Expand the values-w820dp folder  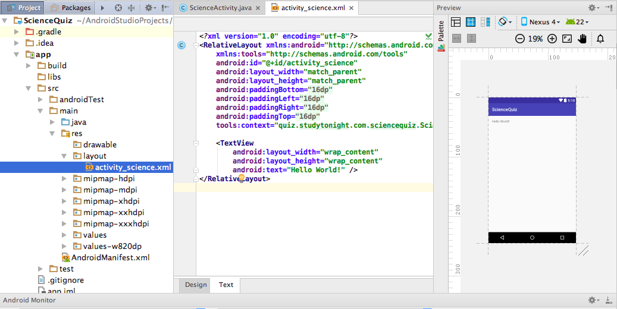click(64, 247)
